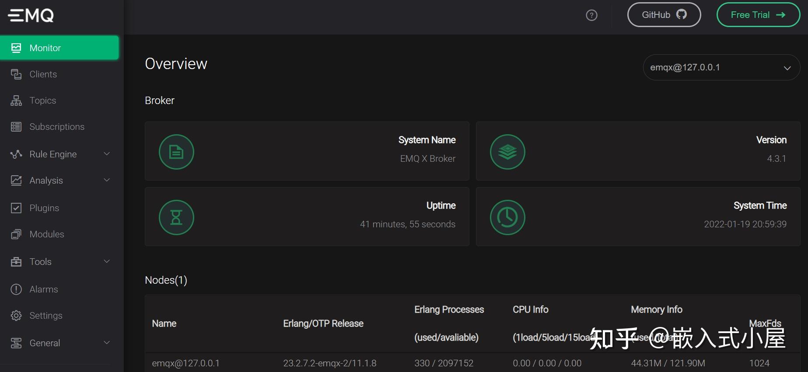Click the Topics hierarchy icon
808x372 pixels.
pyautogui.click(x=16, y=101)
